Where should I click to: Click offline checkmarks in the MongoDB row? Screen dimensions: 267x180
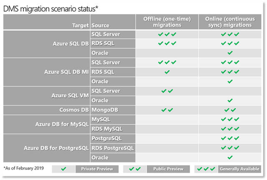[167, 110]
